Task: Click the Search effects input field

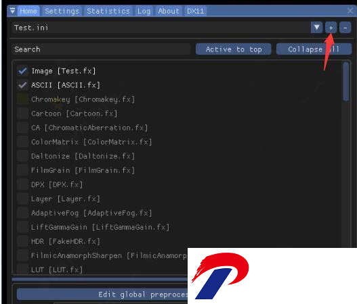Action: pos(101,49)
